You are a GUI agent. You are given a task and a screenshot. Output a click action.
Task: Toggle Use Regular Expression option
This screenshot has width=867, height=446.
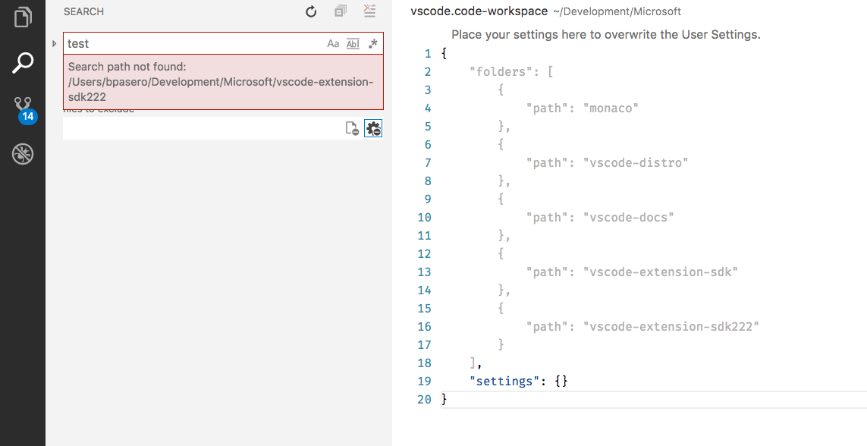click(373, 44)
